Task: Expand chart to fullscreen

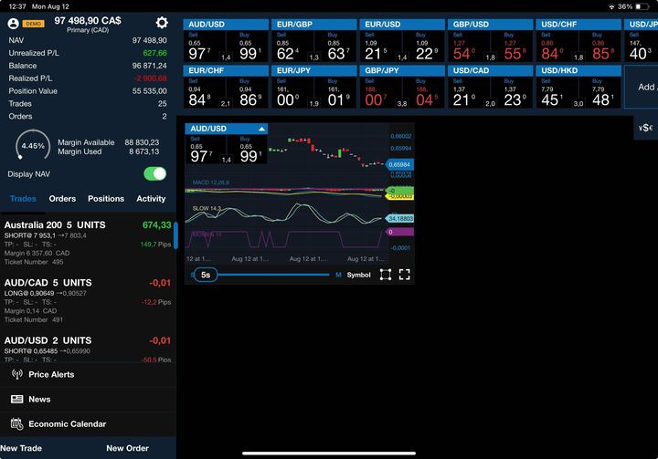Action: click(x=404, y=274)
